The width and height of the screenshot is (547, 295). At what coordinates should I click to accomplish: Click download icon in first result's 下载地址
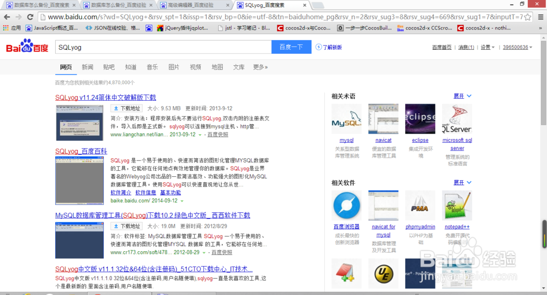pyautogui.click(x=116, y=108)
